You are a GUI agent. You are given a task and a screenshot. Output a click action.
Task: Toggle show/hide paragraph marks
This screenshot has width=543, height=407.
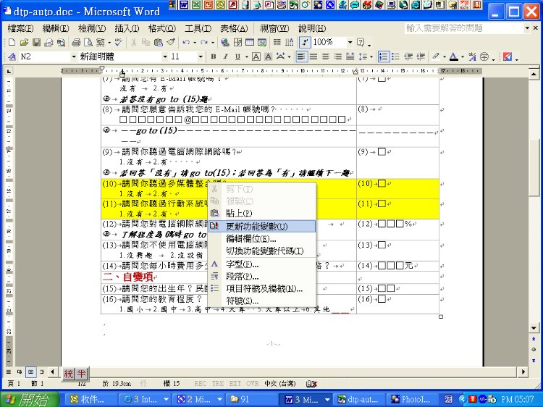305,42
